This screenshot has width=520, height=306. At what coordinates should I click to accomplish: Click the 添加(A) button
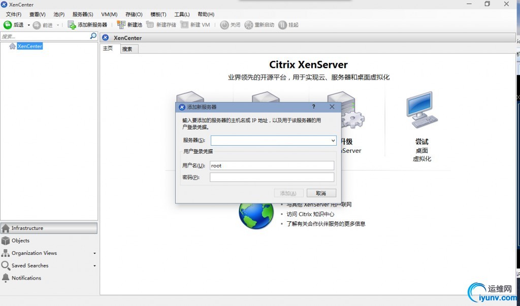(x=289, y=193)
